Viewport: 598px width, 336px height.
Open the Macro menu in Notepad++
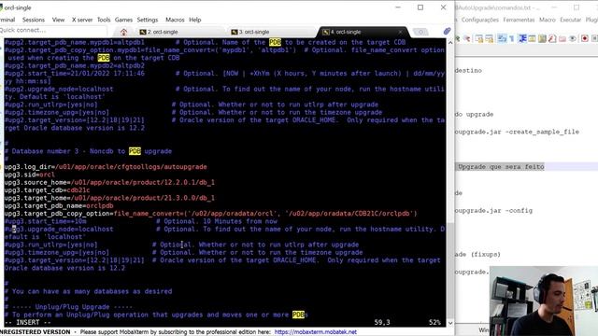tap(548, 20)
